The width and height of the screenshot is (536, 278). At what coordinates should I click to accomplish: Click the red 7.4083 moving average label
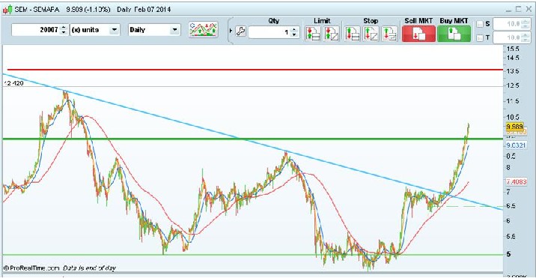[x=517, y=181]
